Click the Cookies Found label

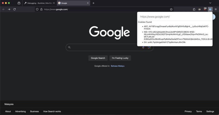point(145,22)
